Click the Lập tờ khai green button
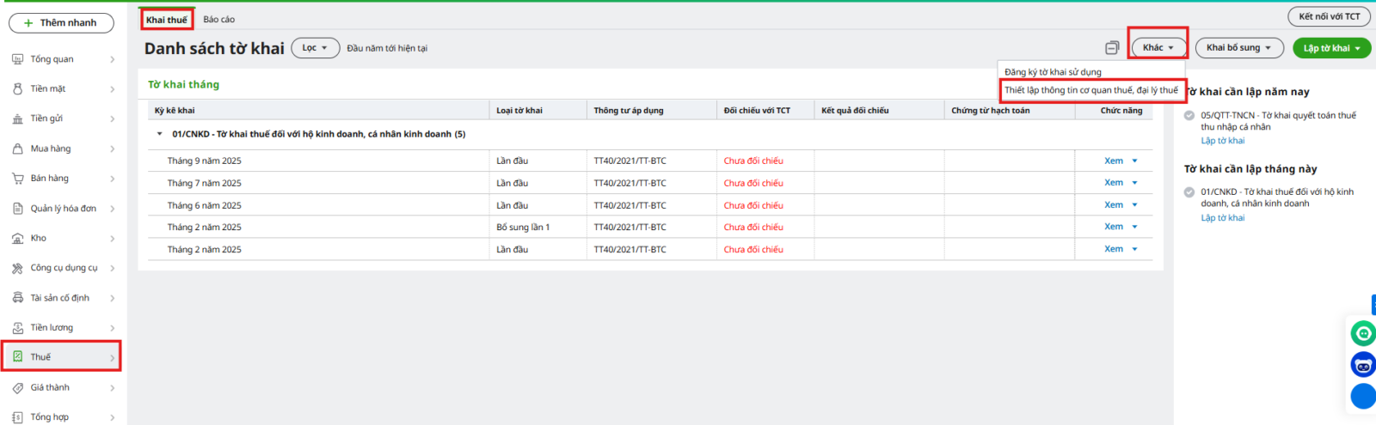1376x425 pixels. click(1331, 48)
